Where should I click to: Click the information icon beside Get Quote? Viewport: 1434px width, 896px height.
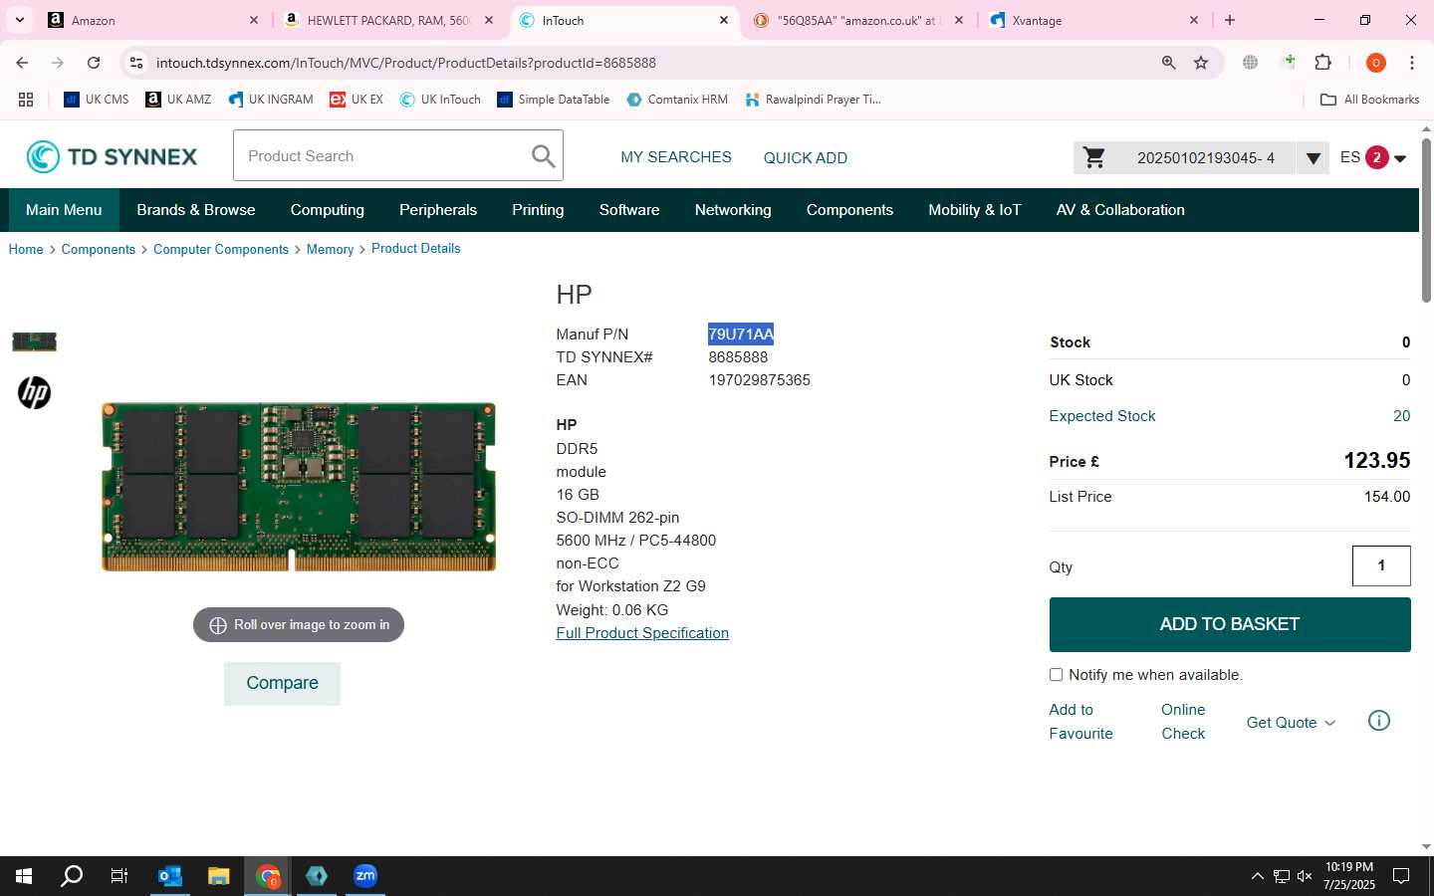[1379, 721]
